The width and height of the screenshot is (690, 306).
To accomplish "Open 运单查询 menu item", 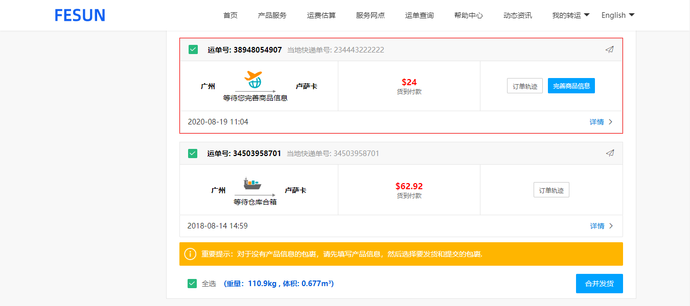I will click(x=420, y=15).
